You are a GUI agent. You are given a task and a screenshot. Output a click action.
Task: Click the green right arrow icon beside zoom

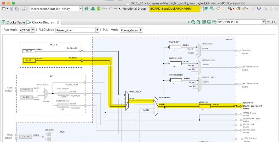pos(188,22)
